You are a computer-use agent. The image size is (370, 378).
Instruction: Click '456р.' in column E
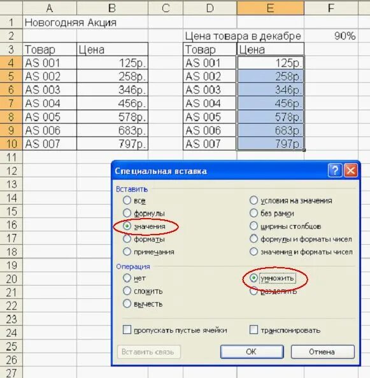[270, 103]
